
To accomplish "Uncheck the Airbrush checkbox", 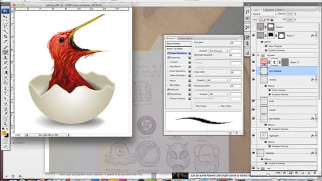I will tap(169, 89).
